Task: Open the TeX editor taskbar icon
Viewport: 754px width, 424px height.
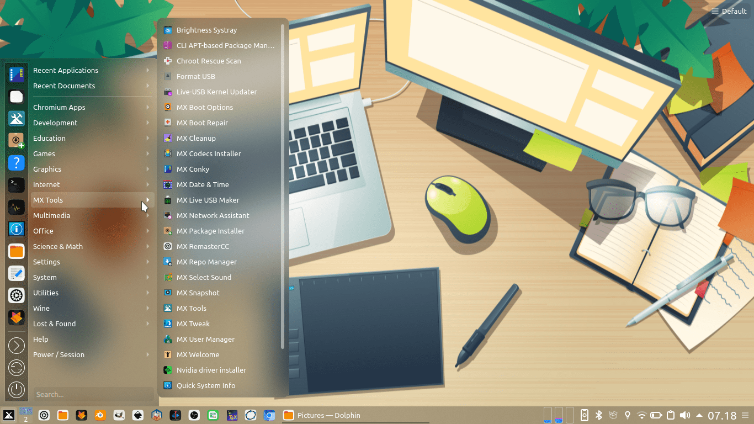Action: (x=232, y=415)
